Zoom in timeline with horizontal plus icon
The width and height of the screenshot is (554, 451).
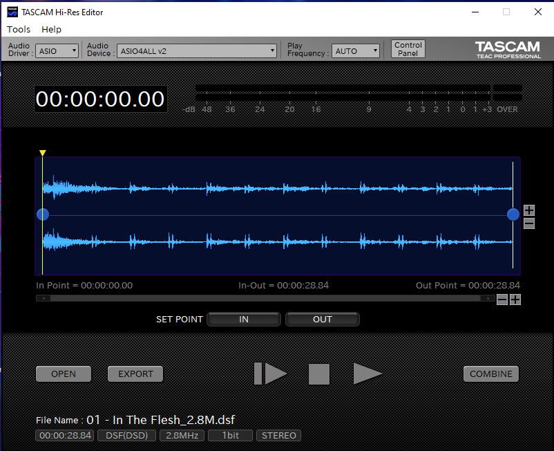515,300
